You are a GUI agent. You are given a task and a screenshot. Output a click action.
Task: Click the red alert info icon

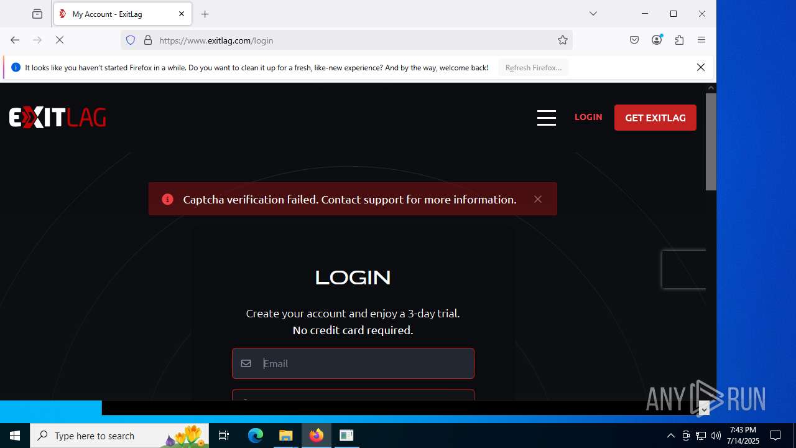(x=167, y=199)
